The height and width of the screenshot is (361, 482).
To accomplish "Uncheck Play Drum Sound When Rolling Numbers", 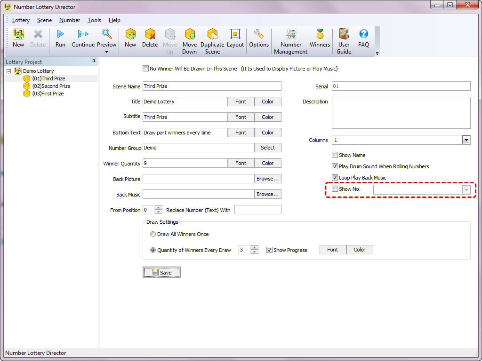I will (335, 166).
